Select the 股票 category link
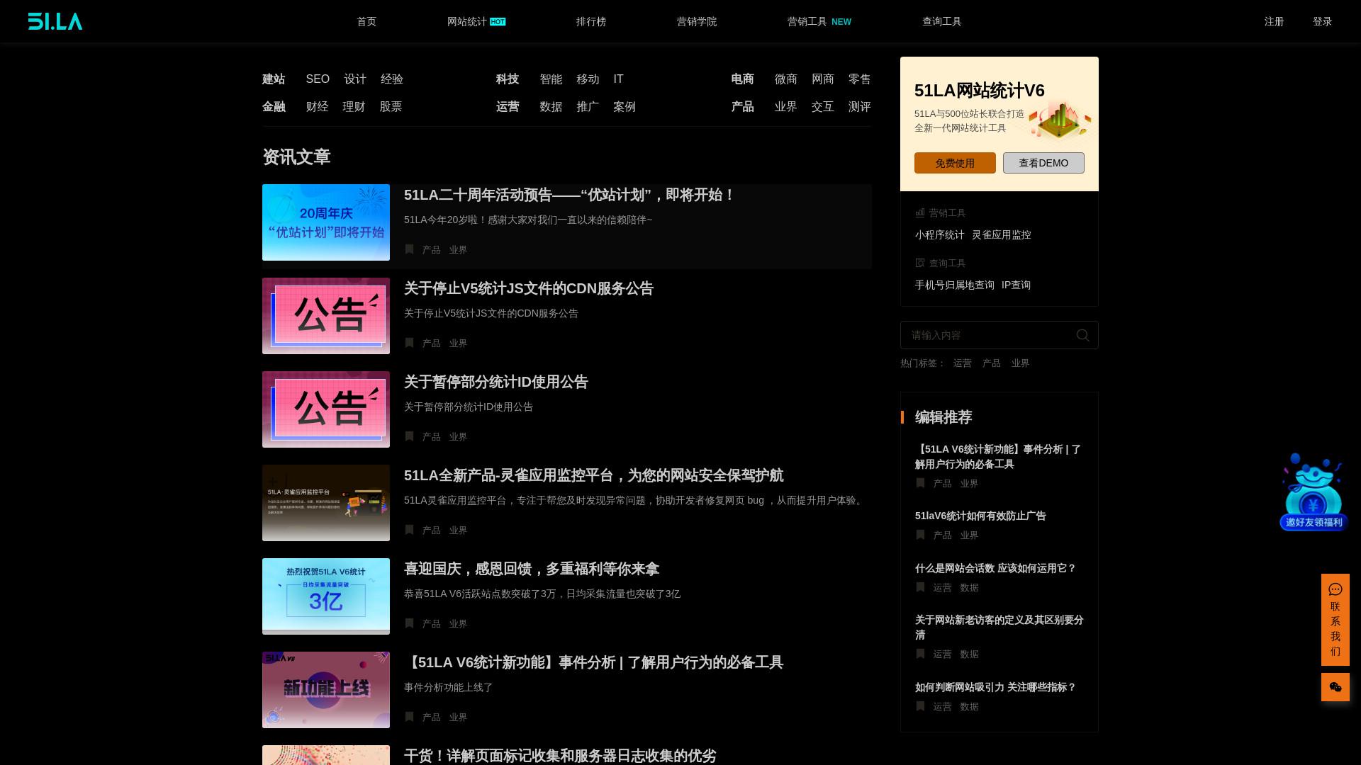Screen dimensions: 1361x765 391,107
